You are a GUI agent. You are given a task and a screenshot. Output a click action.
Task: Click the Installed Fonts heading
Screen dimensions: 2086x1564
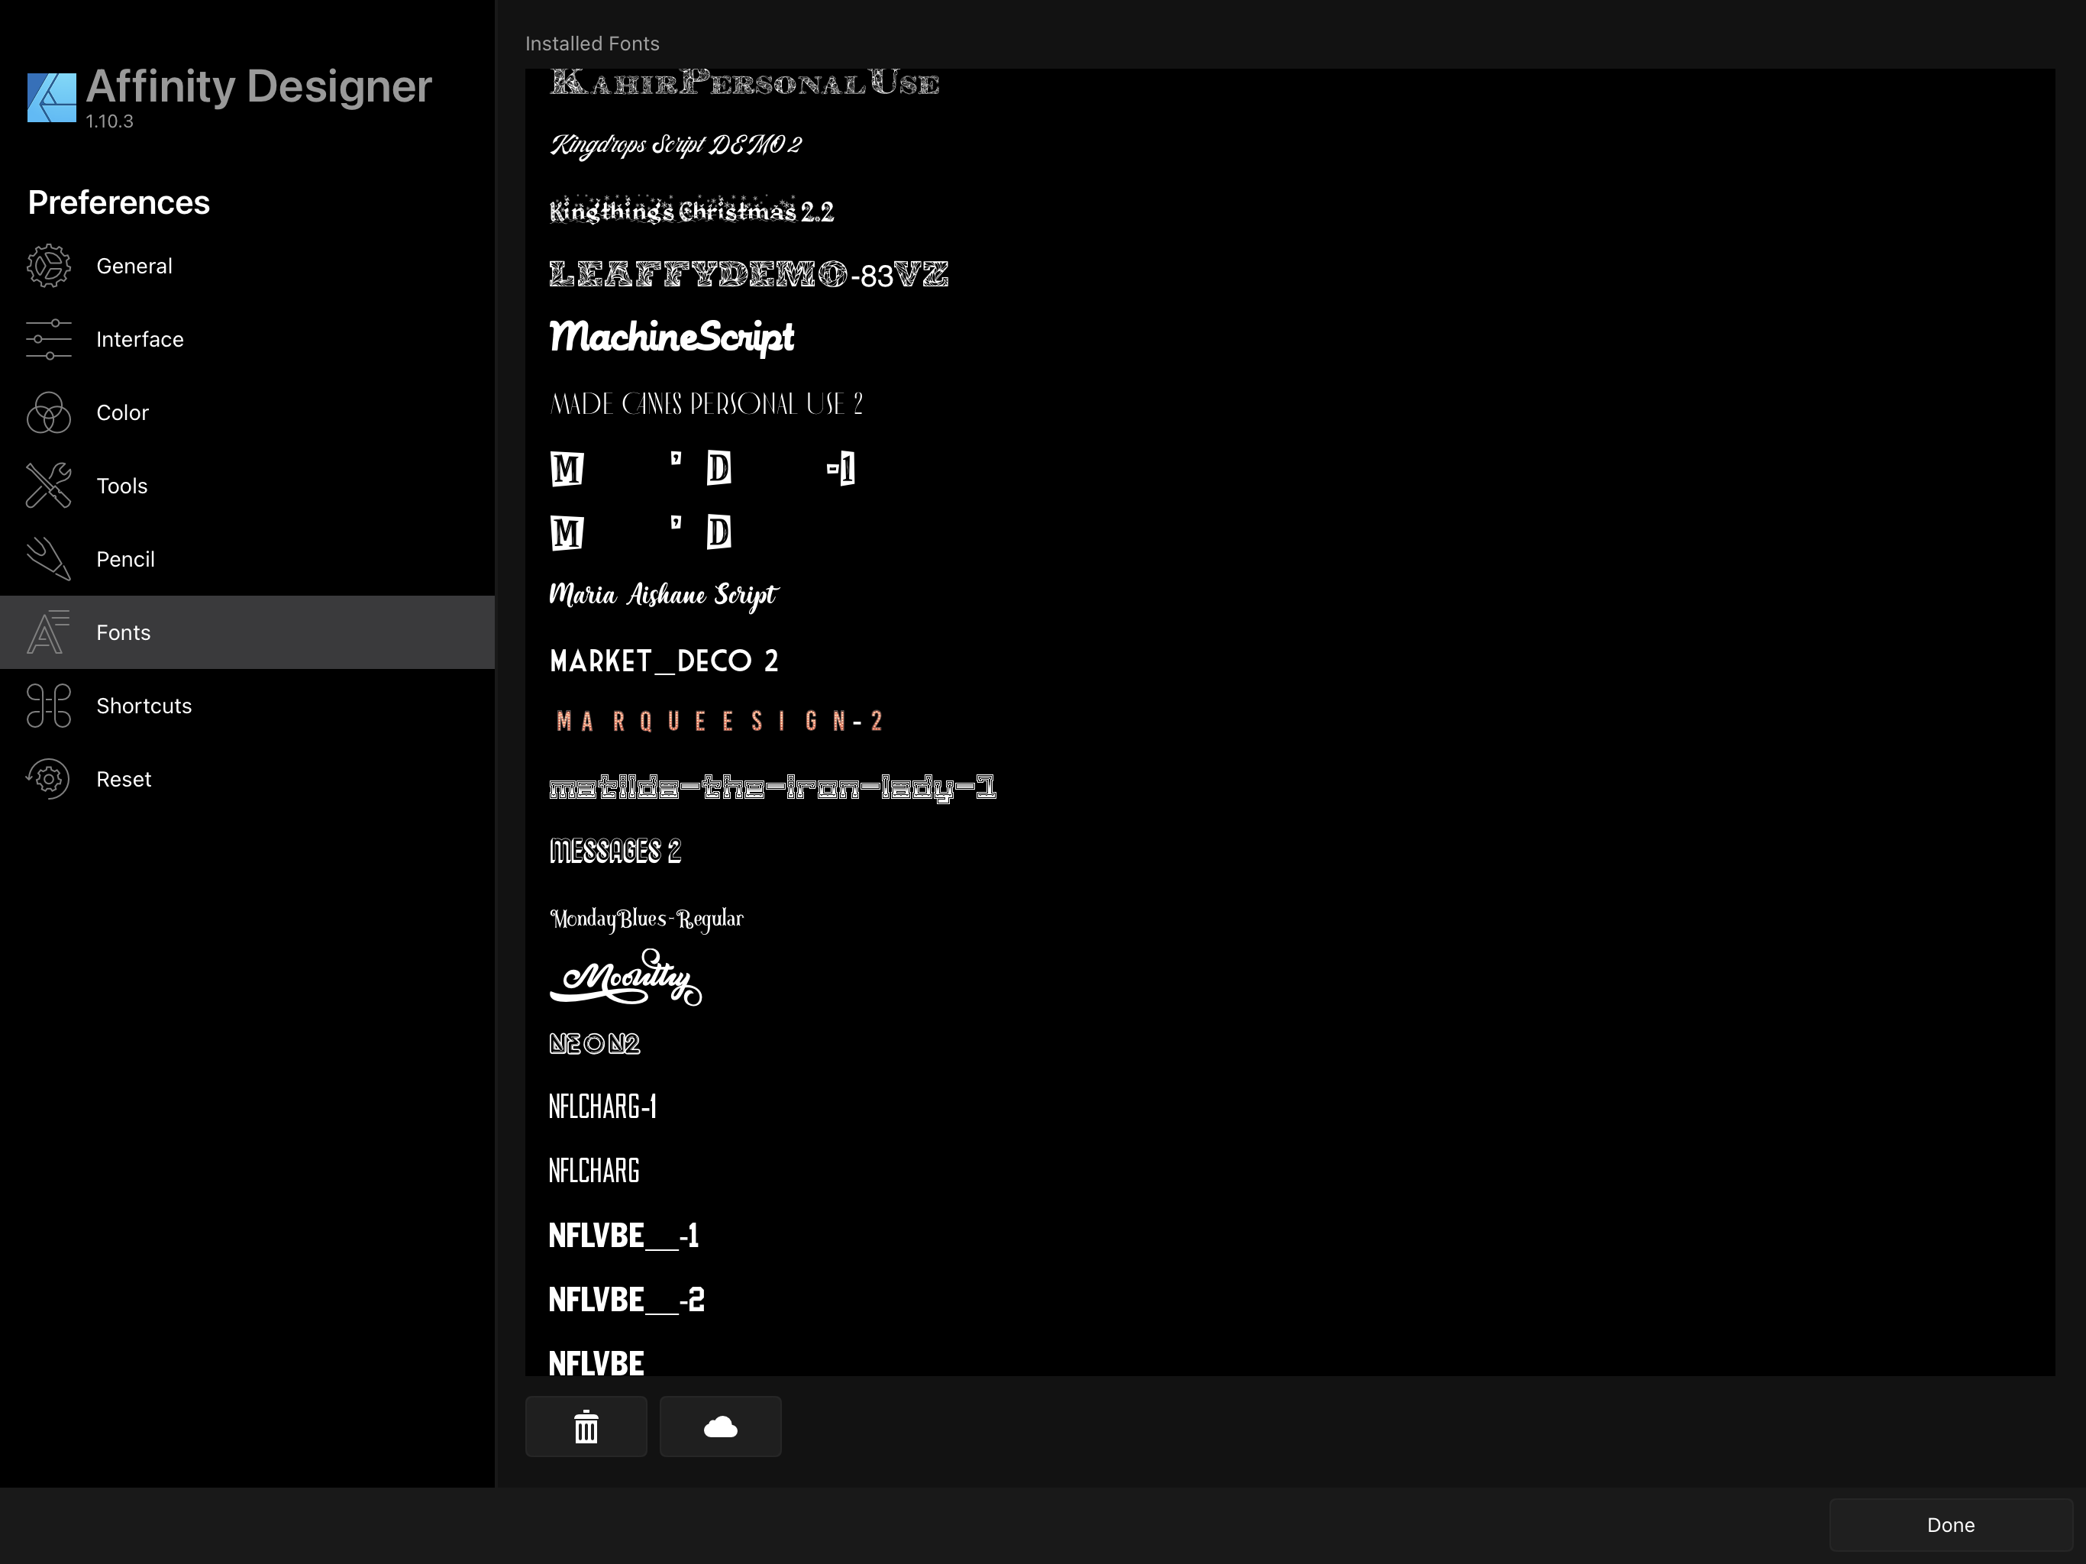(x=593, y=44)
